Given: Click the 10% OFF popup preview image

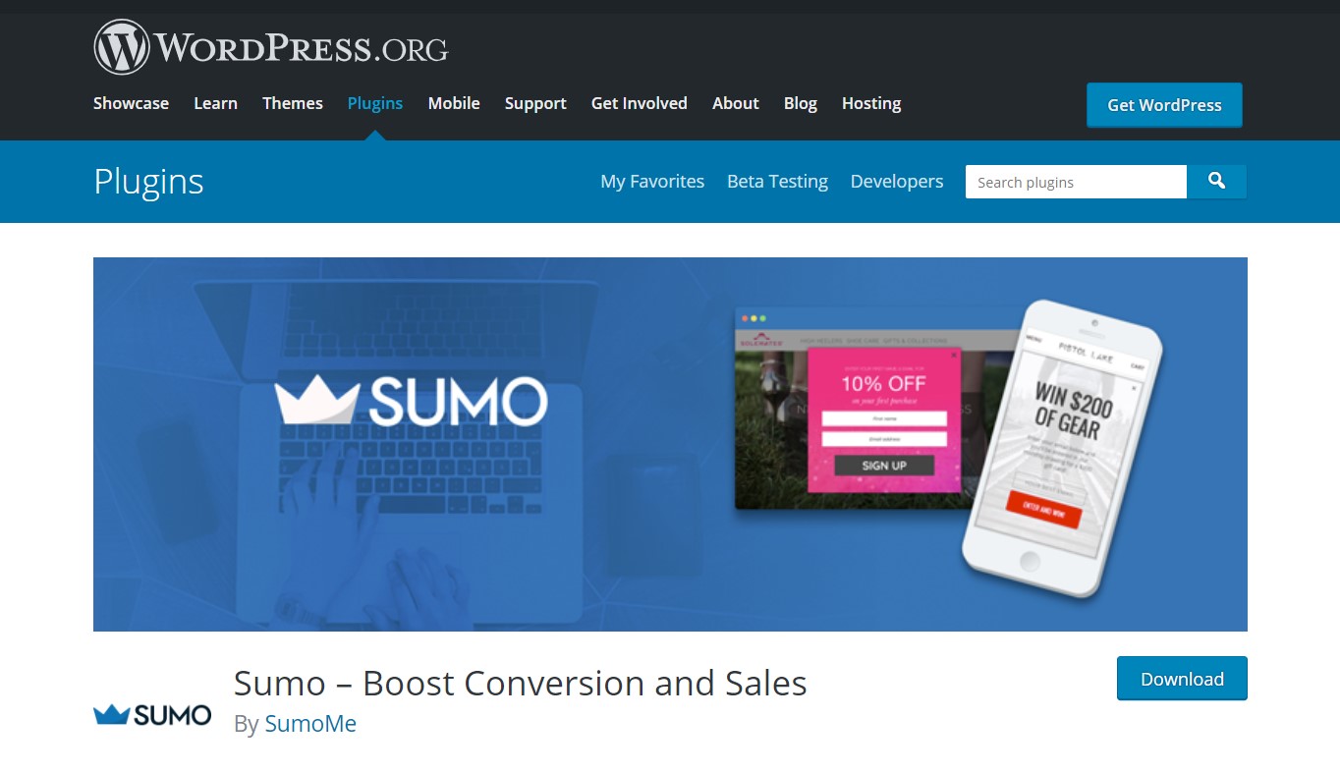Looking at the screenshot, I should pos(883,417).
